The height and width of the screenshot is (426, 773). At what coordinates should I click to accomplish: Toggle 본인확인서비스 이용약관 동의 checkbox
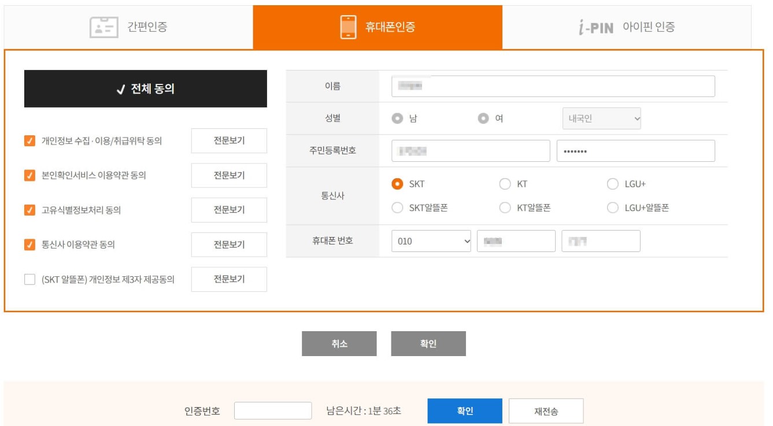pyautogui.click(x=29, y=175)
